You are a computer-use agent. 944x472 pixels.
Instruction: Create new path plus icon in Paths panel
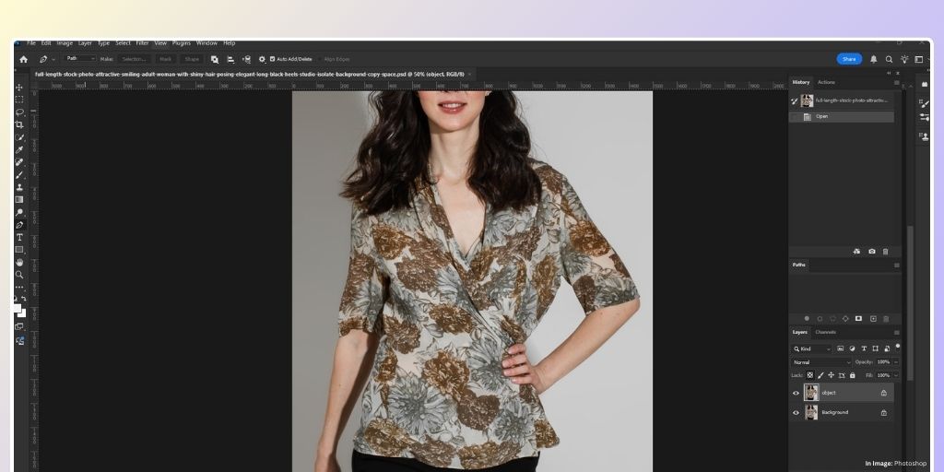click(874, 318)
